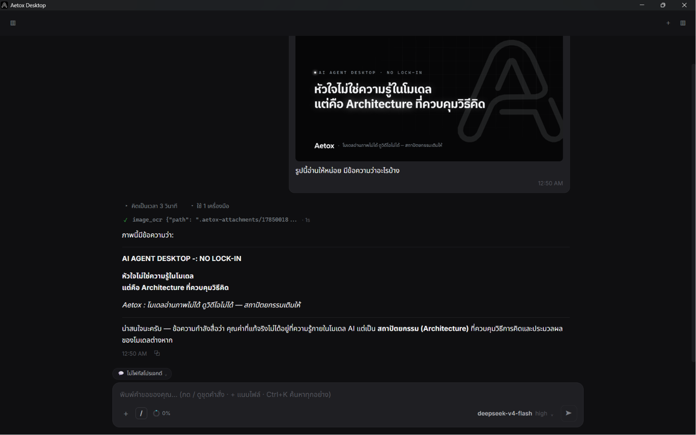Click the context usage 0% indicator

click(x=162, y=413)
